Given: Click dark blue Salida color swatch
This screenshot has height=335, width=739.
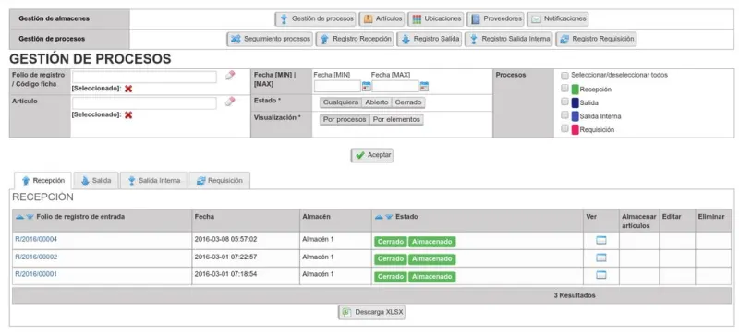Looking at the screenshot, I should (575, 102).
